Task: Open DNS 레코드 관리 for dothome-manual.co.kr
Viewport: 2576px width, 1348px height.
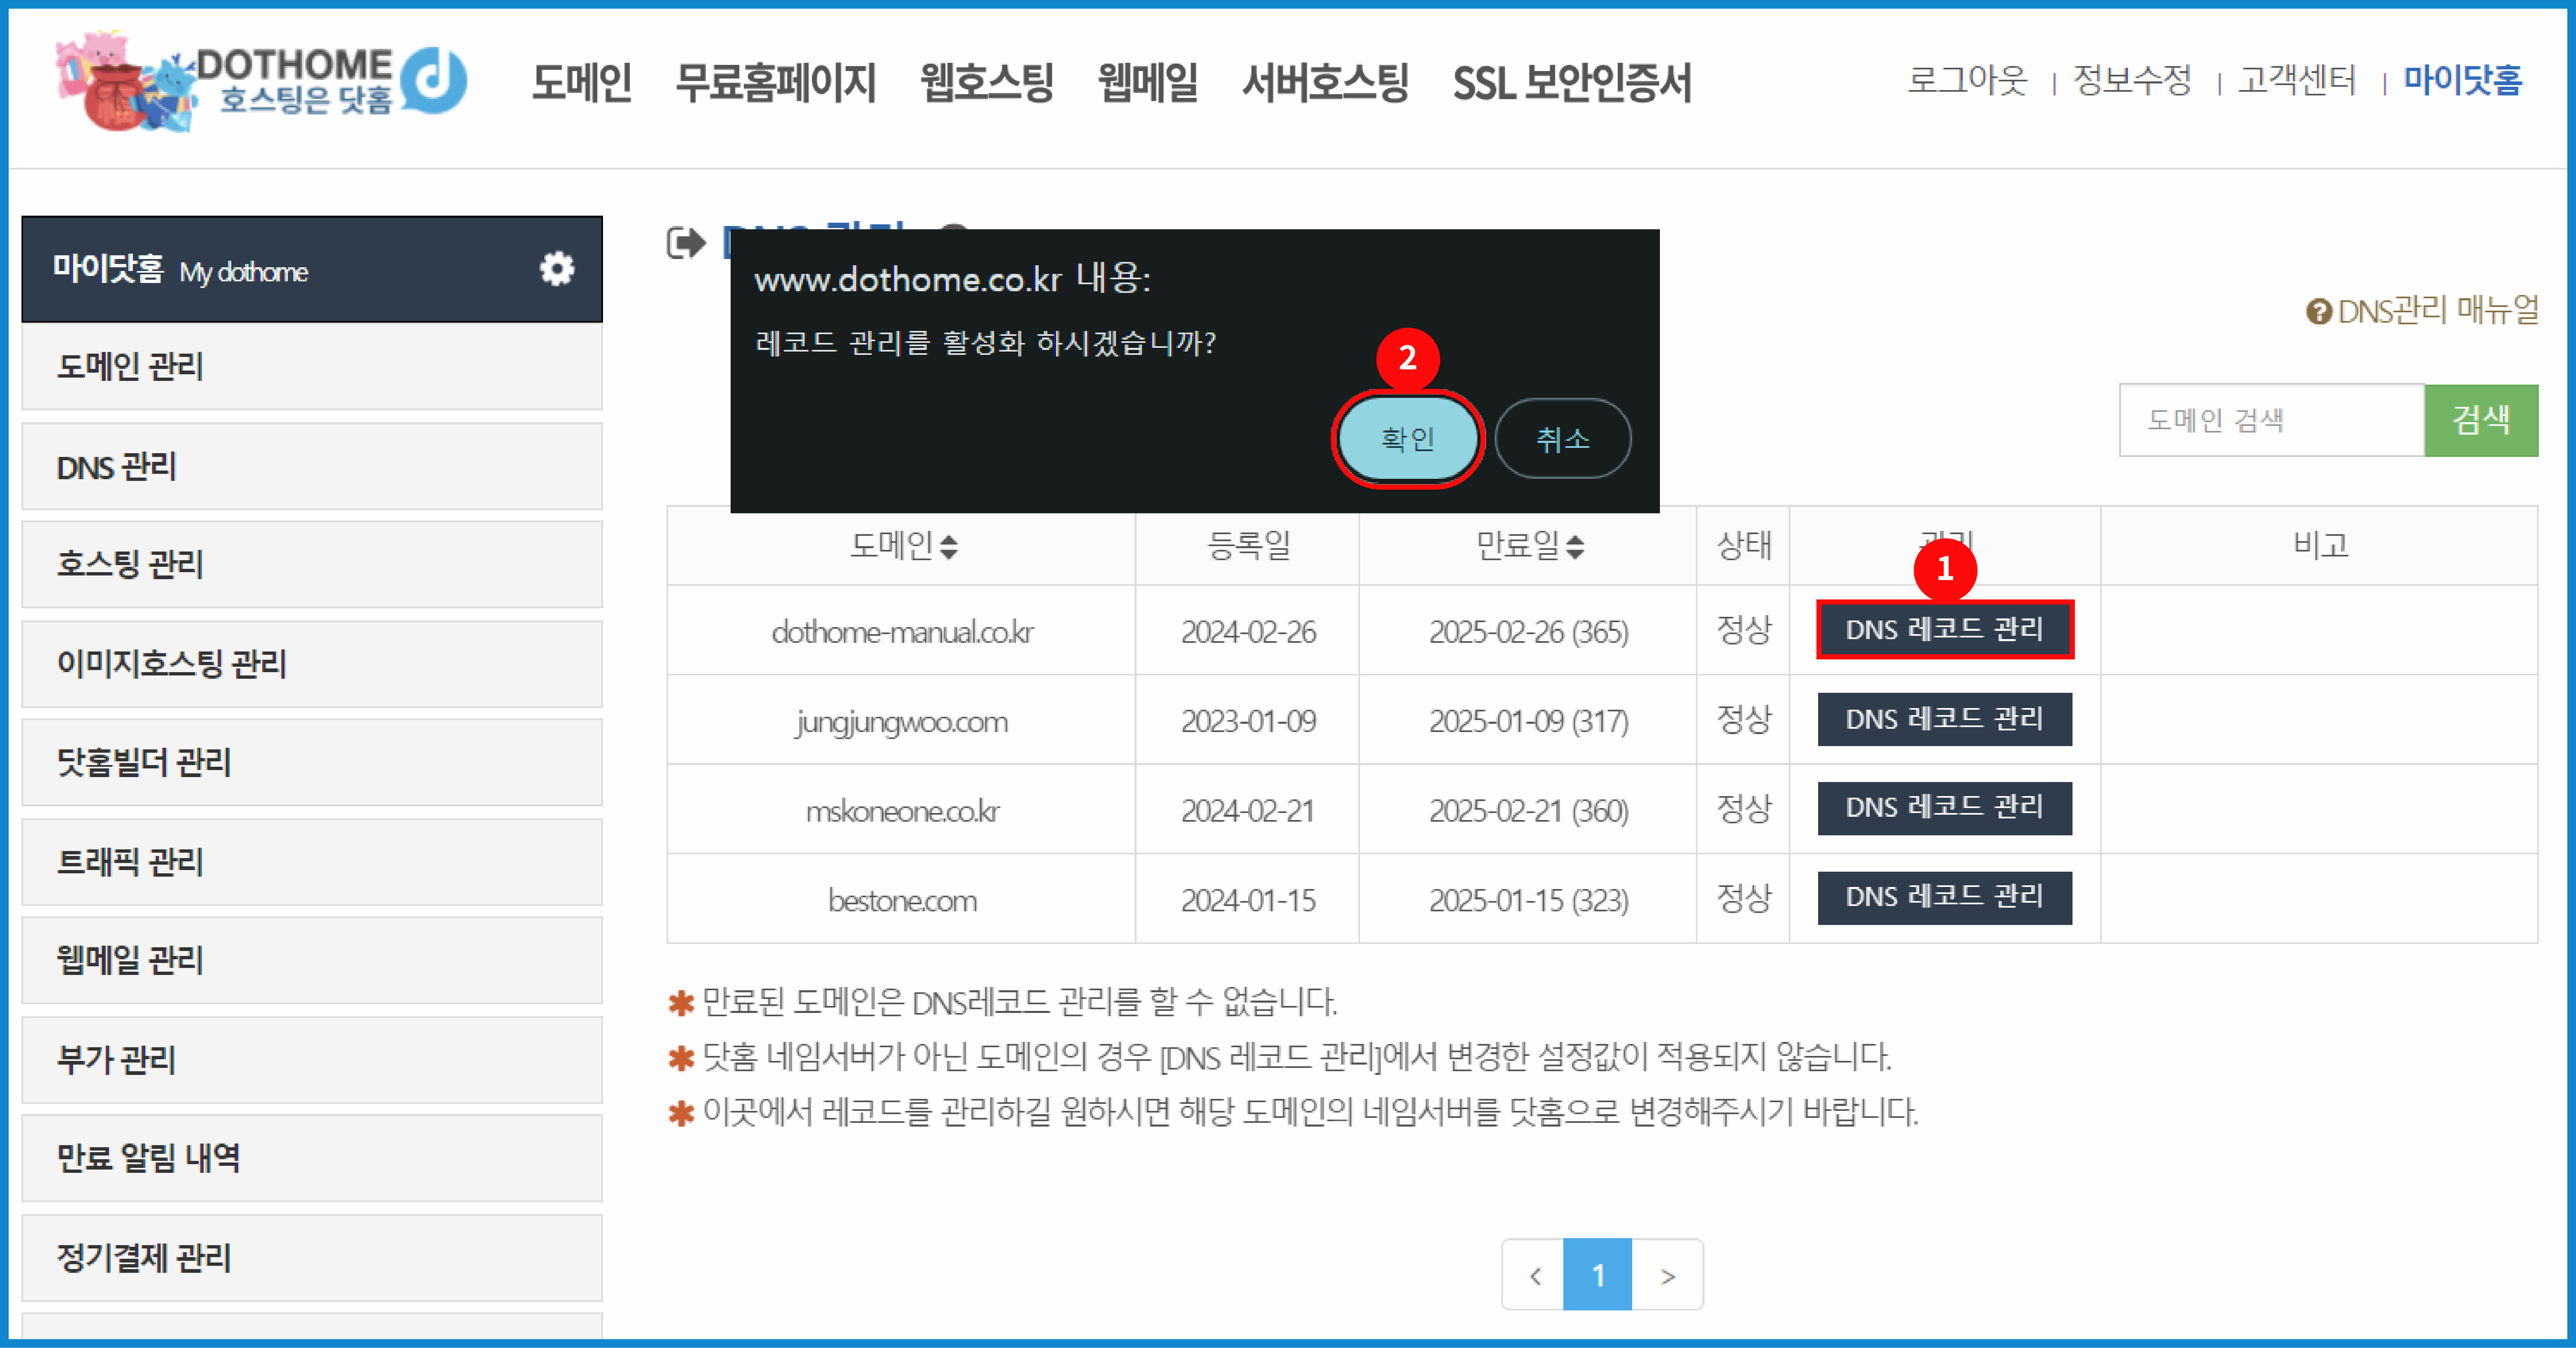Action: pos(1944,630)
